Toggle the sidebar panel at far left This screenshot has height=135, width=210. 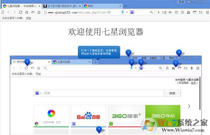(x=3, y=12)
